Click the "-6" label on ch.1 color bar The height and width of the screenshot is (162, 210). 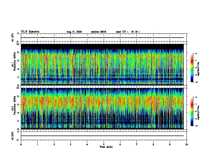[196, 53]
